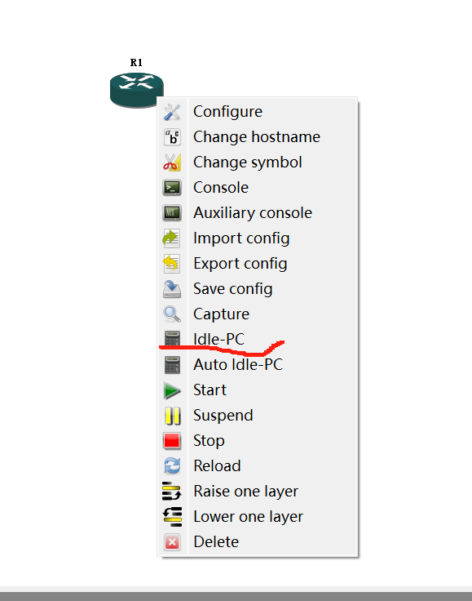
Task: Click the yellow Suspend pause icon
Action: [173, 416]
